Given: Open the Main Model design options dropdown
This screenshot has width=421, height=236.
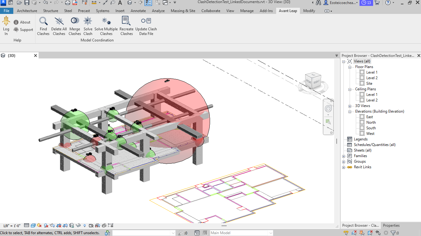Looking at the screenshot, I should coord(271,233).
